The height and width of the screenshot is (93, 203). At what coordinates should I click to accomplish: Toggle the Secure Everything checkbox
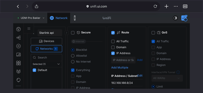pyautogui.click(x=73, y=70)
